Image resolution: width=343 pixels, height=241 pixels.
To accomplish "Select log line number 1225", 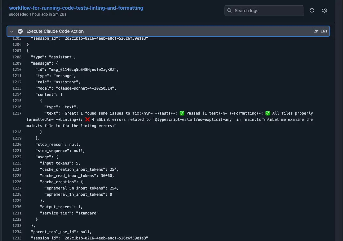I will click(x=17, y=176).
